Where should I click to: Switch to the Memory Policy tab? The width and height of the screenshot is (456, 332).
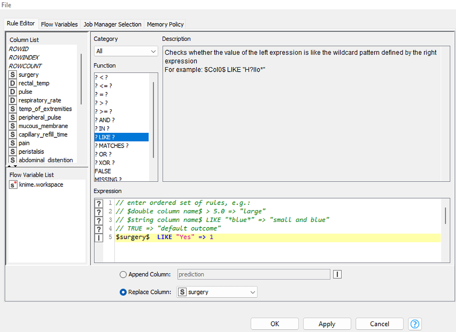click(x=165, y=24)
